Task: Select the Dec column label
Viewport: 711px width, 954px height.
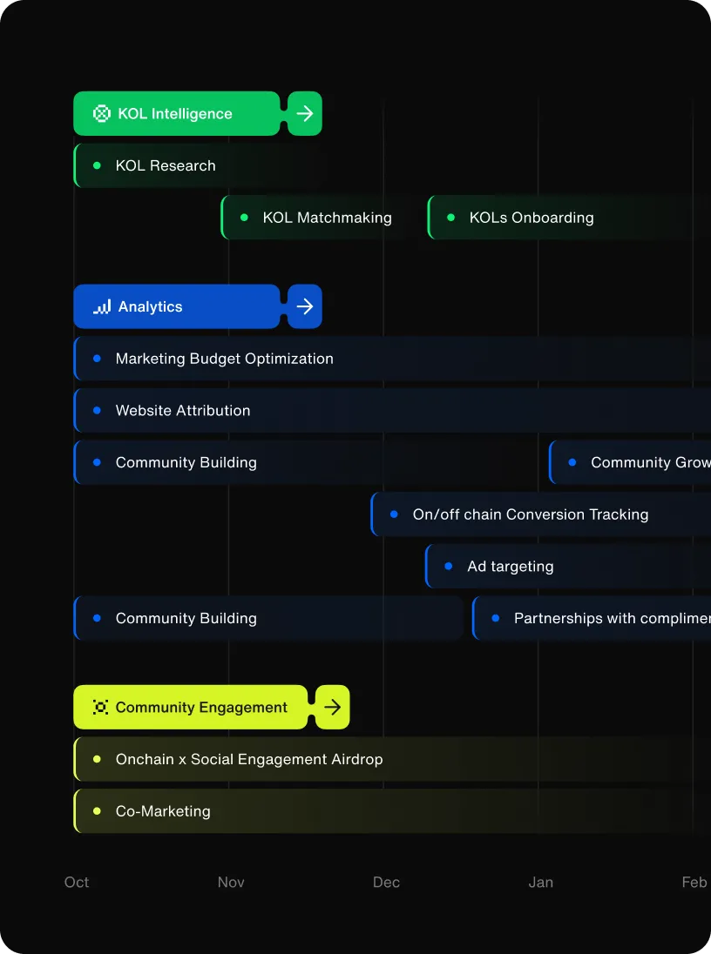Action: point(386,882)
